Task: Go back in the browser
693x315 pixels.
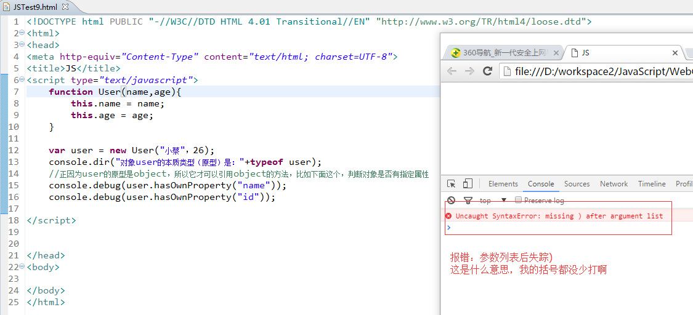Action: tap(452, 71)
